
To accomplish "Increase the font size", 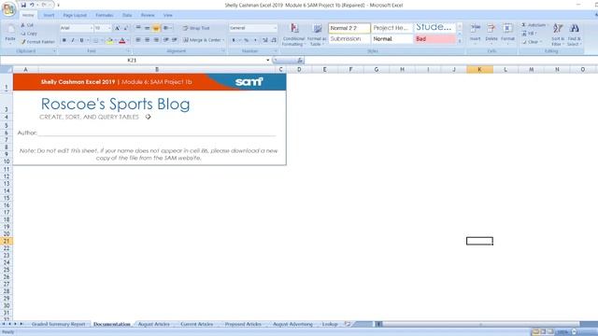I will [x=117, y=28].
